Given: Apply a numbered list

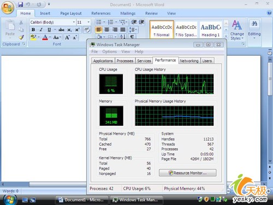Looking at the screenshot, I should click(x=110, y=22).
